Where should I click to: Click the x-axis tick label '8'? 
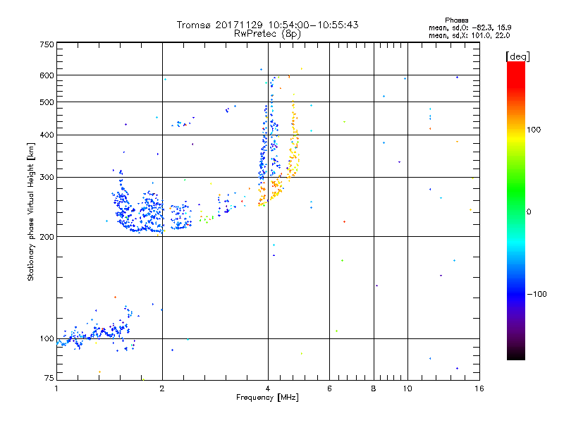pyautogui.click(x=374, y=388)
